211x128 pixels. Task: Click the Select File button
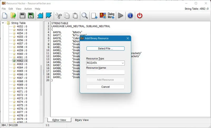[105, 49]
